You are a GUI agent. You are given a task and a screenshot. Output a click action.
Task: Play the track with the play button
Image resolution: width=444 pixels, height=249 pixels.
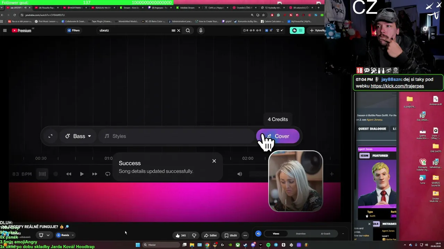(82, 174)
